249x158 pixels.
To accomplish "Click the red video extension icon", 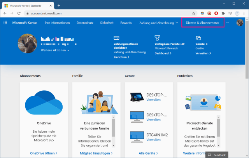I will [209, 13].
